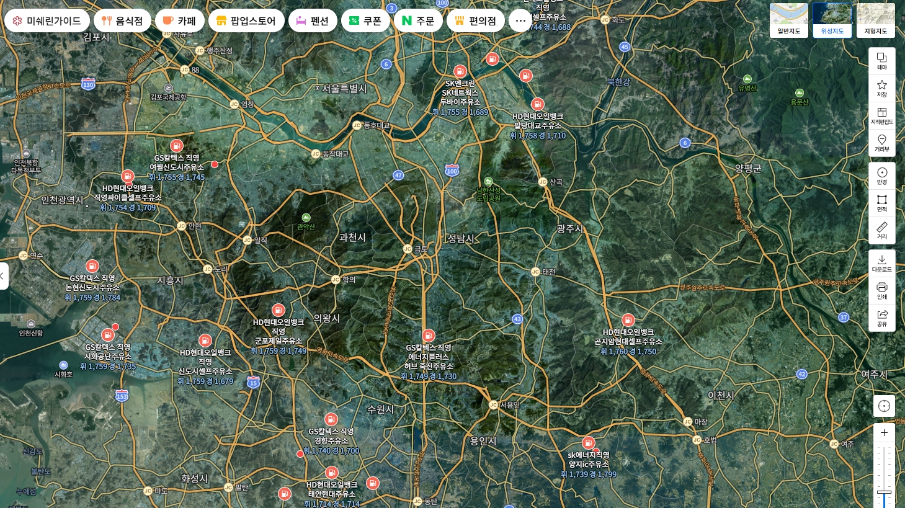
Task: Open the 팝업스토어 category chip
Action: [x=246, y=20]
